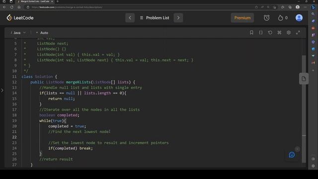Click the browser back button
The width and height of the screenshot is (318, 179).
click(x=4, y=7)
